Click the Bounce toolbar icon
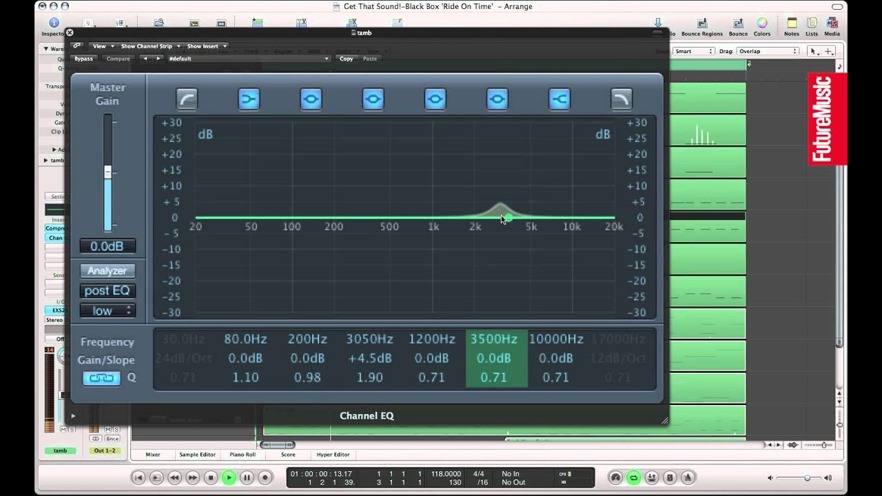The height and width of the screenshot is (496, 882). click(738, 27)
